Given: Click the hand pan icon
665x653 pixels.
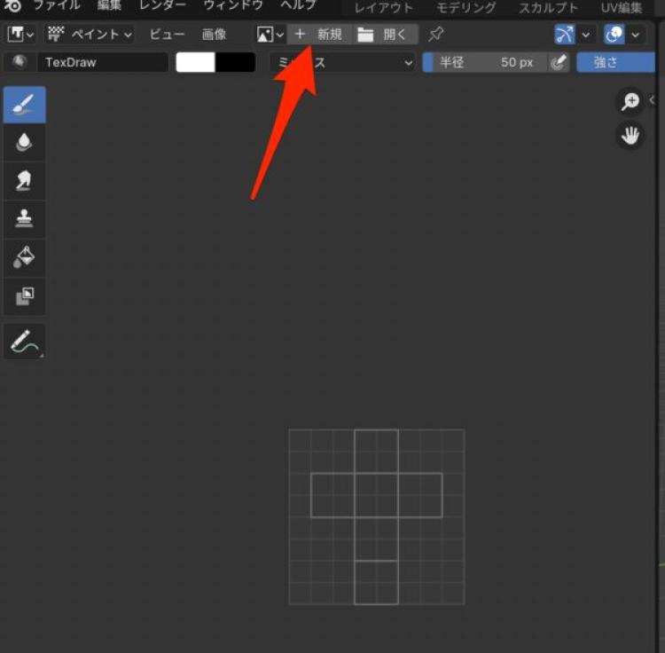Looking at the screenshot, I should click(630, 136).
